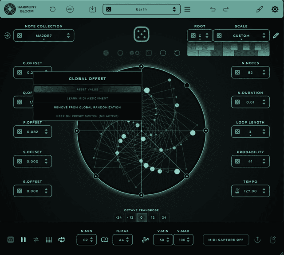Click the redo arrow icon
This screenshot has width=284, height=255.
(x=226, y=9)
